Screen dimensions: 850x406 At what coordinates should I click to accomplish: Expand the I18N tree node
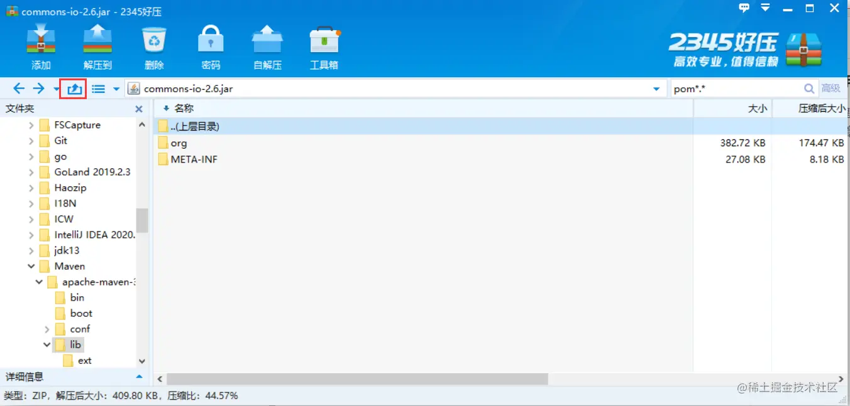click(x=31, y=203)
